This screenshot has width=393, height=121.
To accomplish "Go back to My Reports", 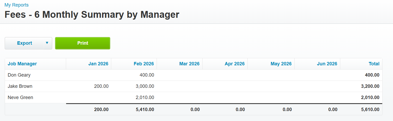I will (x=17, y=5).
